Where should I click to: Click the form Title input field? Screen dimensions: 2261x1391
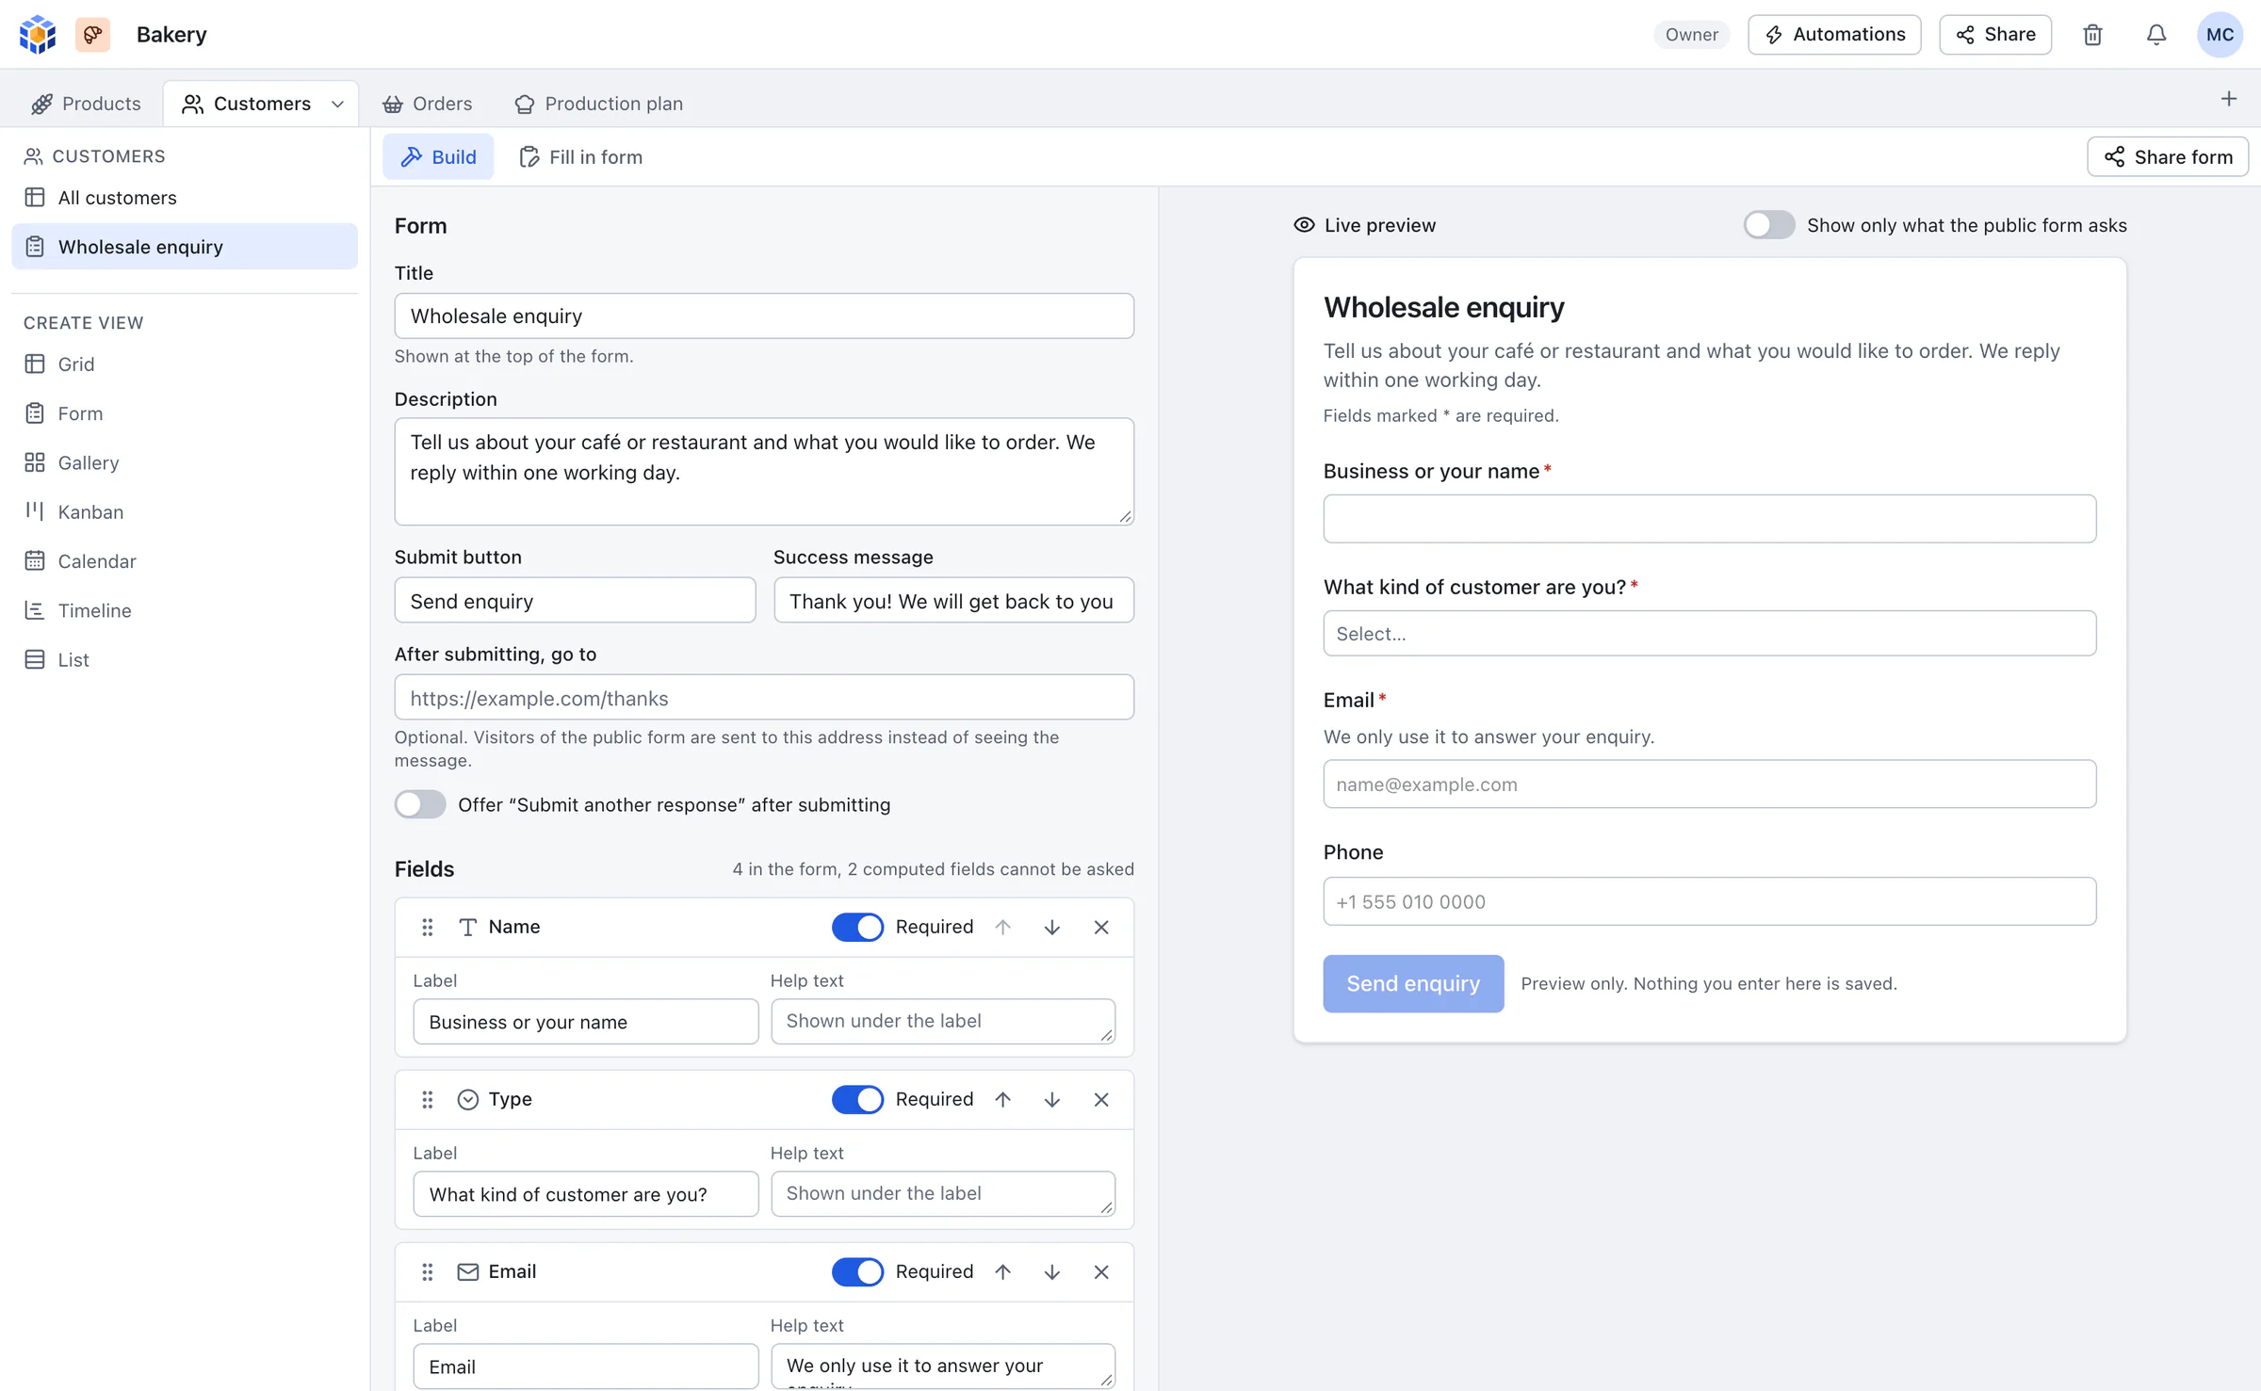(x=764, y=316)
